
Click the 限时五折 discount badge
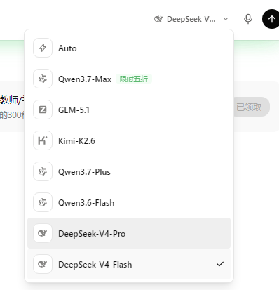tap(134, 79)
